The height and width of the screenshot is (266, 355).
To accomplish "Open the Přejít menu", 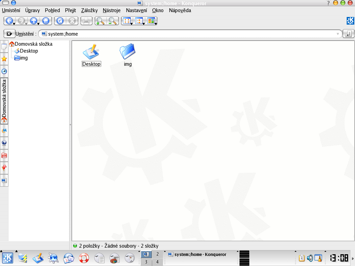I will [x=70, y=10].
